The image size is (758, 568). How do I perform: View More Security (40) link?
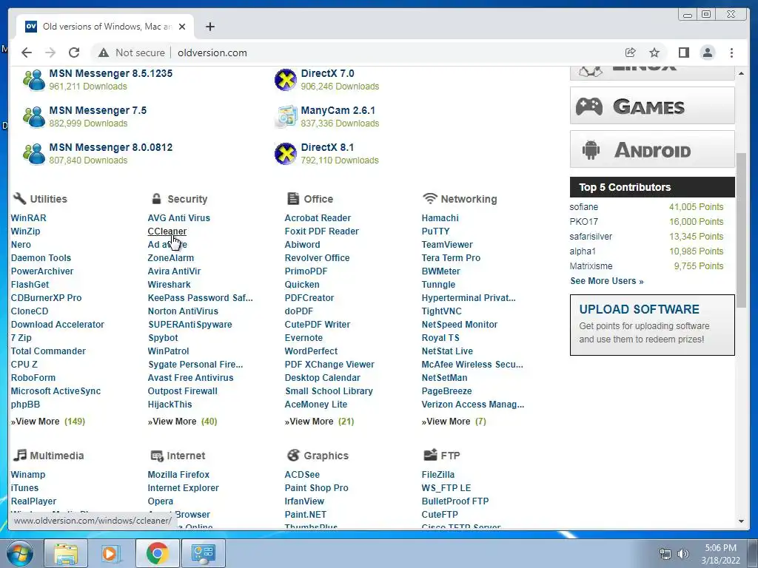point(182,421)
